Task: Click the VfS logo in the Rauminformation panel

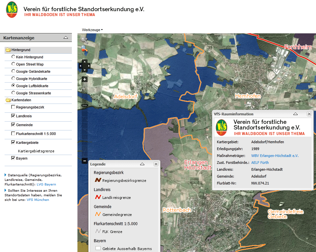Action: [221, 127]
